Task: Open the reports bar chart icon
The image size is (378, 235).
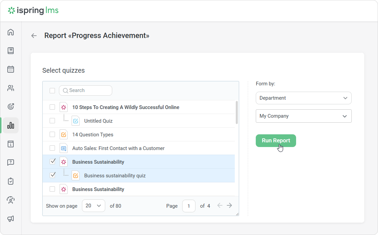Action: click(x=11, y=125)
